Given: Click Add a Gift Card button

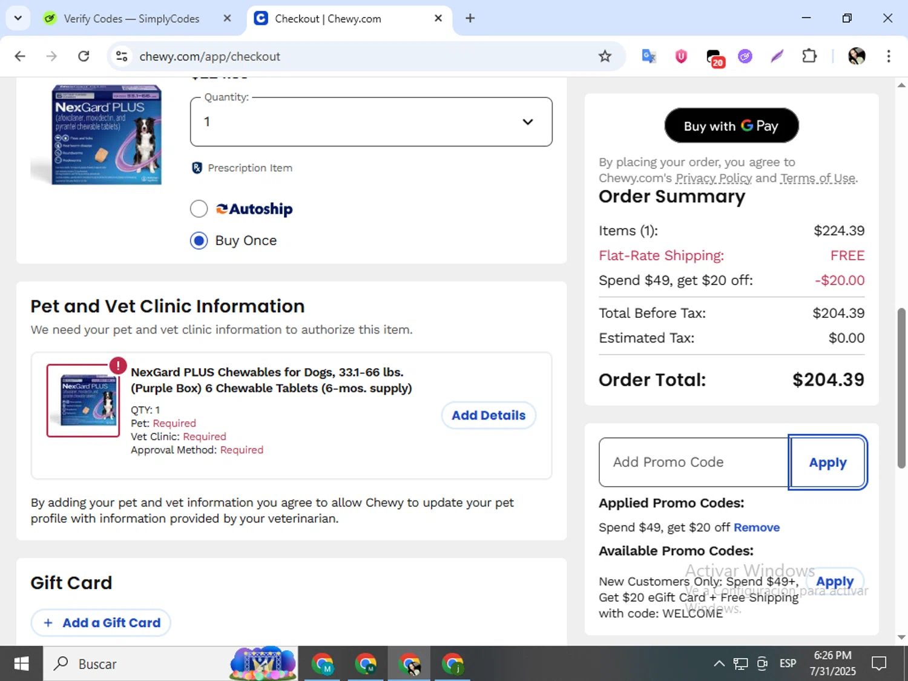Looking at the screenshot, I should click(x=100, y=622).
